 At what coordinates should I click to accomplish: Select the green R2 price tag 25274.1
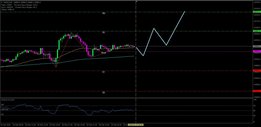pos(256,12)
